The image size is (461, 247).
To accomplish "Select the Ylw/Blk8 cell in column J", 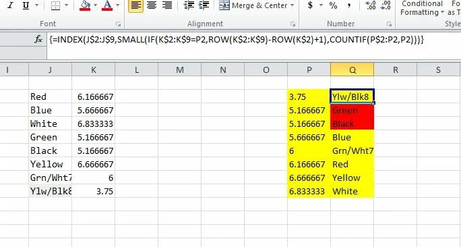I will (50, 192).
